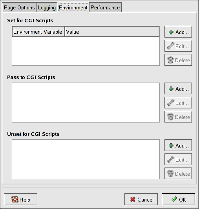199x209 pixels.
Task: Click the lifebuoy Help icon
Action: tap(15, 199)
